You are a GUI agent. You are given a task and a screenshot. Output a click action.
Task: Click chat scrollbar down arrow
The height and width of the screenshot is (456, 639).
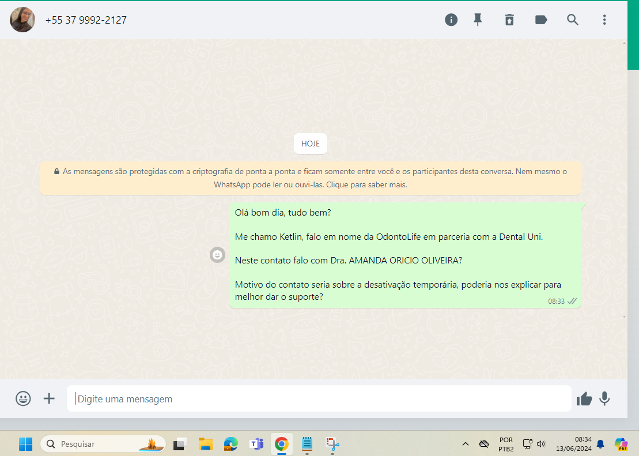[x=625, y=316]
